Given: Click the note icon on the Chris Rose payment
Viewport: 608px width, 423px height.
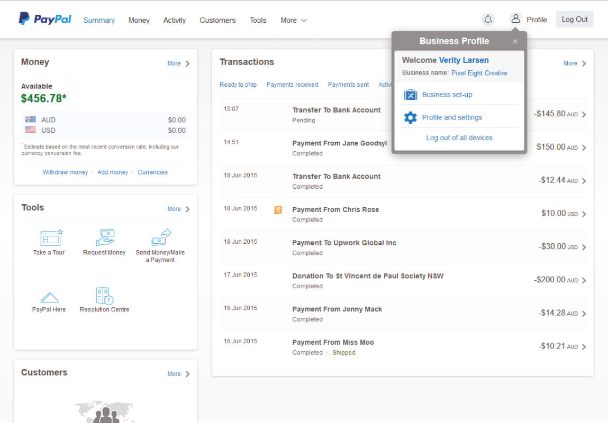Looking at the screenshot, I should 278,210.
